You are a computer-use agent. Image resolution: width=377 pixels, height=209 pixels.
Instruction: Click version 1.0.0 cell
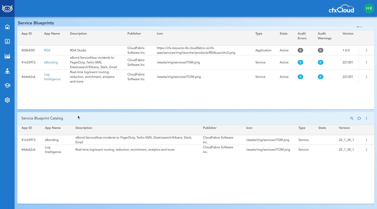(x=346, y=50)
